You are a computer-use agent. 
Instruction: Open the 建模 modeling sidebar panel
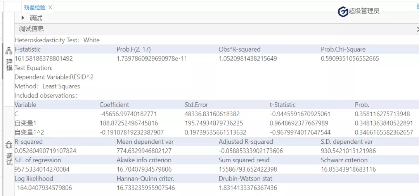tap(9, 59)
